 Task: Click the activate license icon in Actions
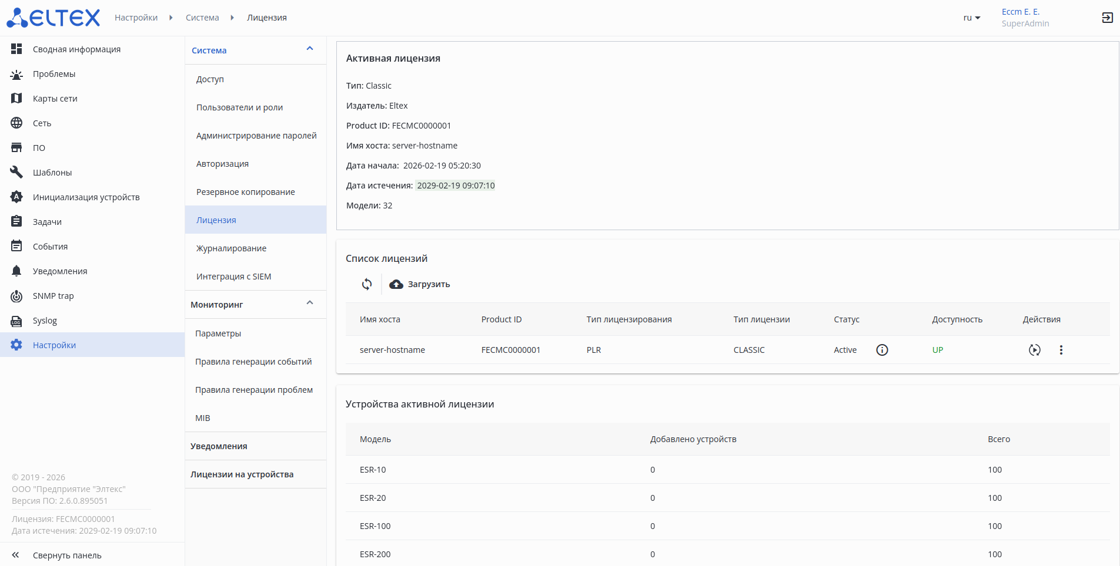tap(1034, 350)
